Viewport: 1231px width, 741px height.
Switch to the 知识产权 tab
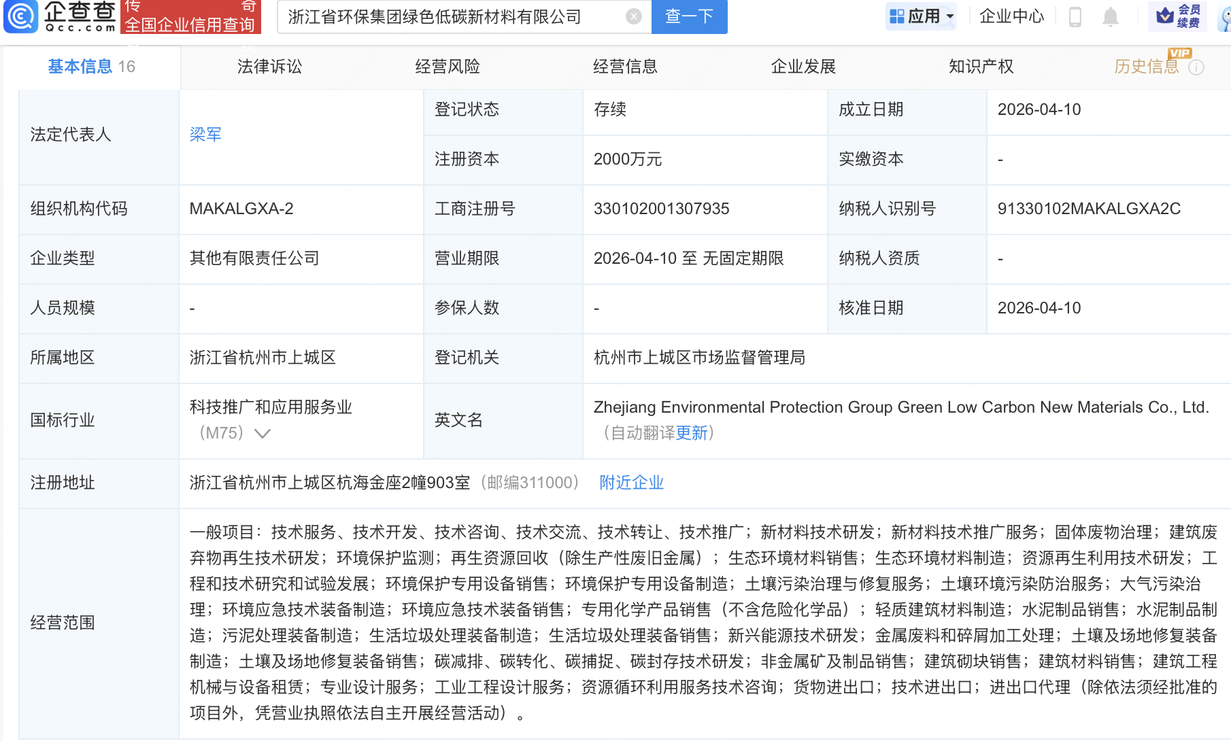[x=980, y=67]
